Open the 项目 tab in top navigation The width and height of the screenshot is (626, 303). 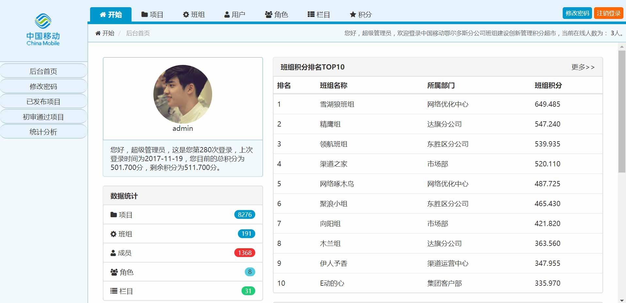pos(152,15)
